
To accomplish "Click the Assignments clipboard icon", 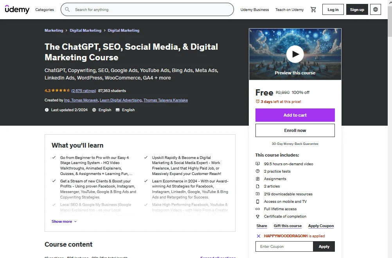I will tap(257, 179).
